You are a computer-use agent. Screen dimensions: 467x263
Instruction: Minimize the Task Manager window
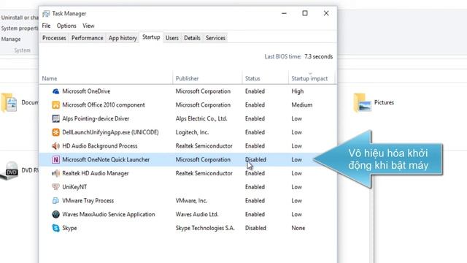coord(284,13)
